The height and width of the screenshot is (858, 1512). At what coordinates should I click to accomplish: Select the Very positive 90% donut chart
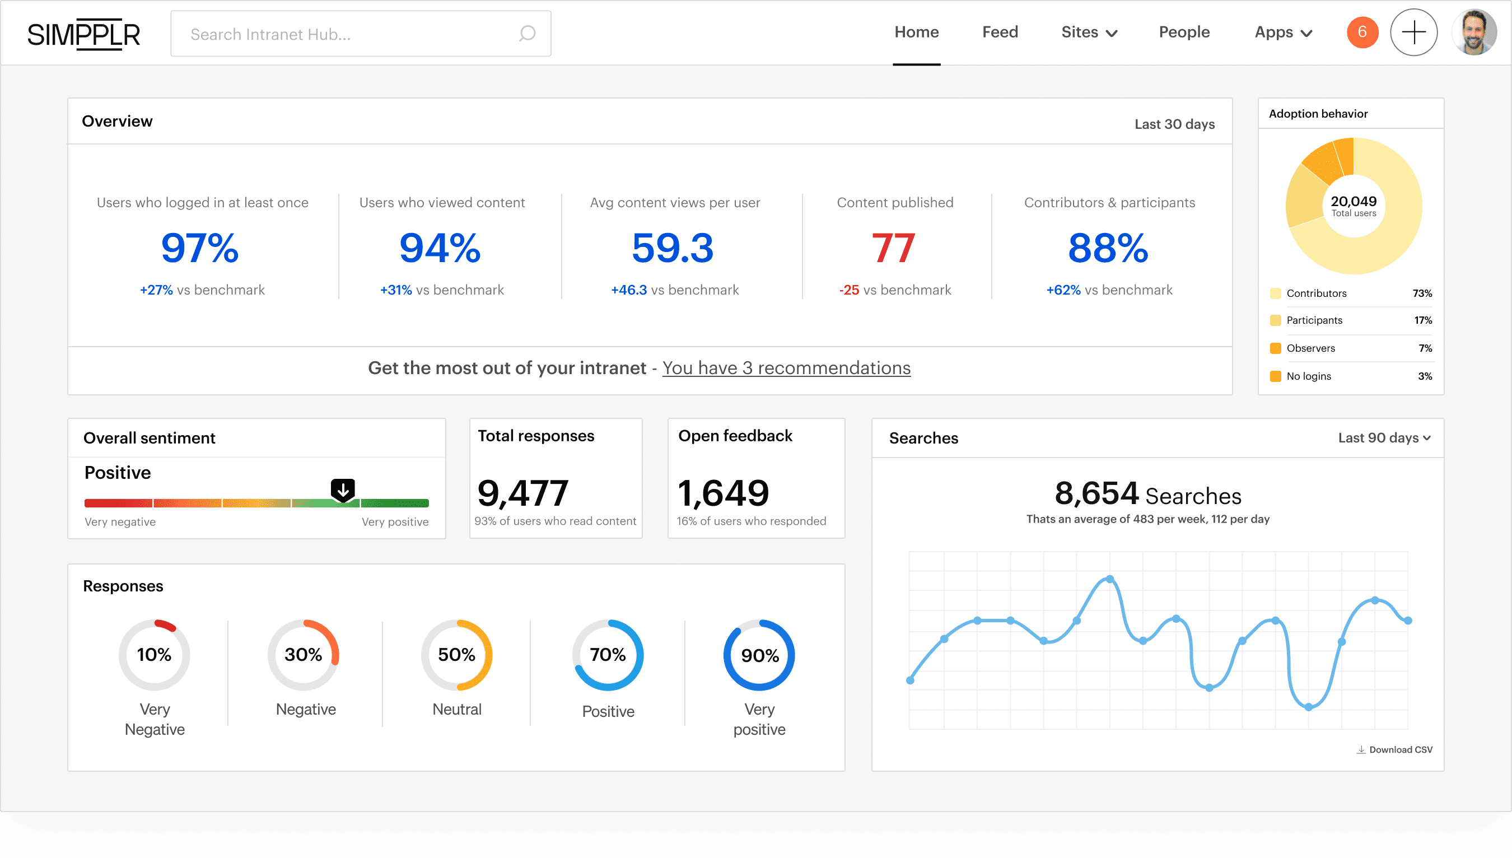tap(759, 655)
